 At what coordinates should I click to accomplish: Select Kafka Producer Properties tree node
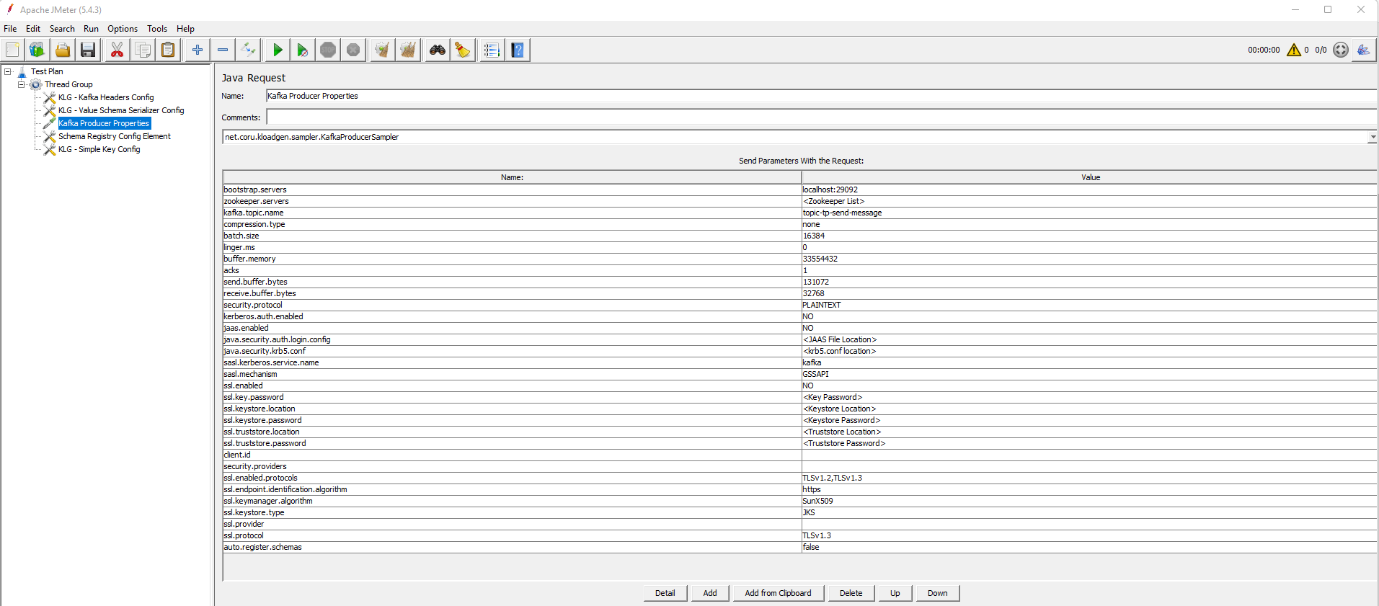[x=104, y=123]
